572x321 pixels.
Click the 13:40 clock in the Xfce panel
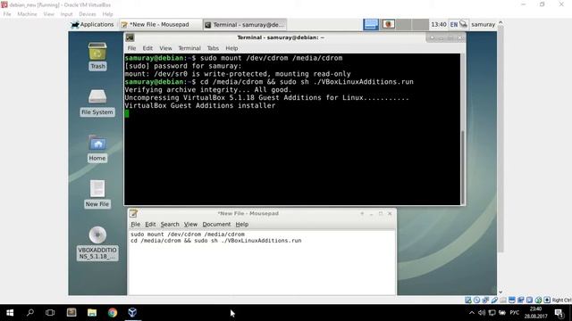tap(439, 24)
